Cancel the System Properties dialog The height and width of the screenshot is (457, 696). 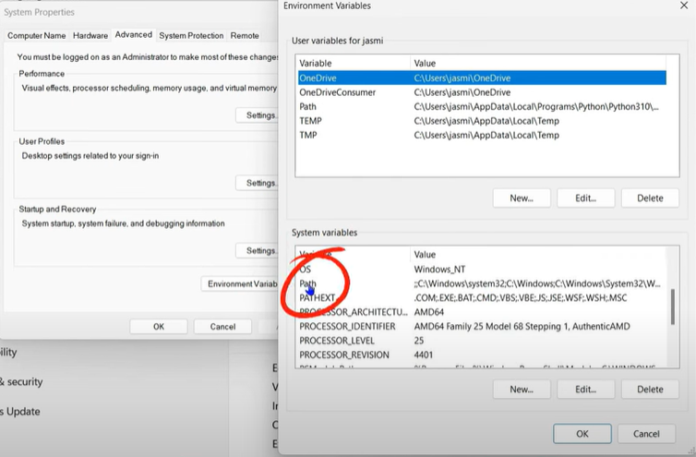[x=222, y=326]
